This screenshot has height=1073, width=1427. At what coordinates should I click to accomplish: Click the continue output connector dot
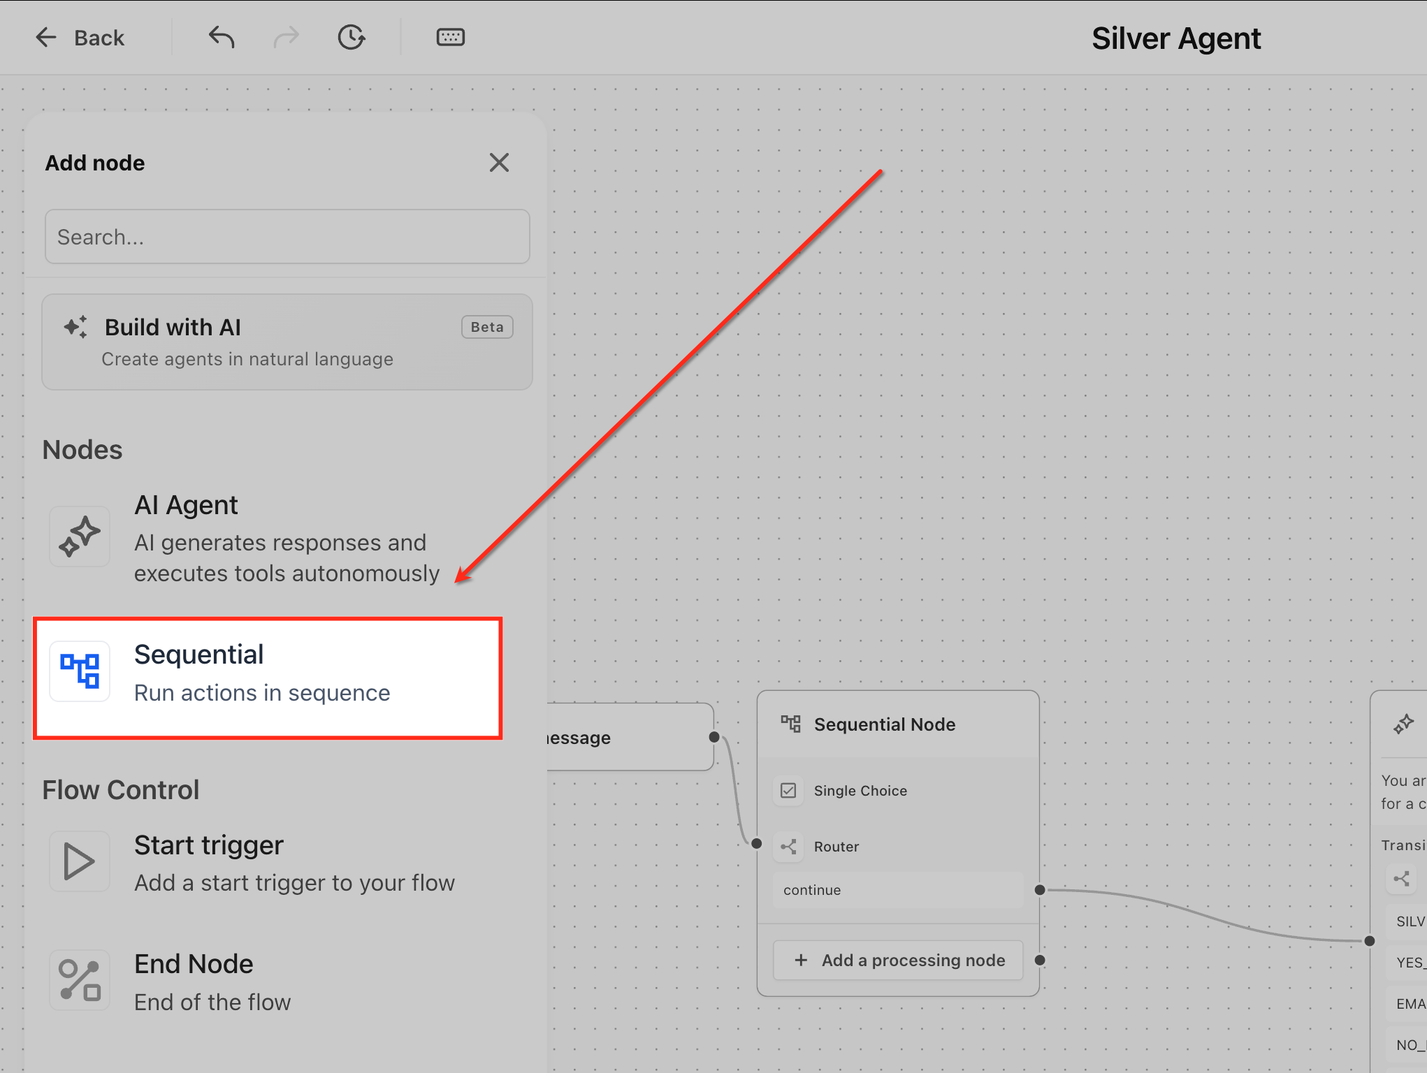(x=1040, y=890)
